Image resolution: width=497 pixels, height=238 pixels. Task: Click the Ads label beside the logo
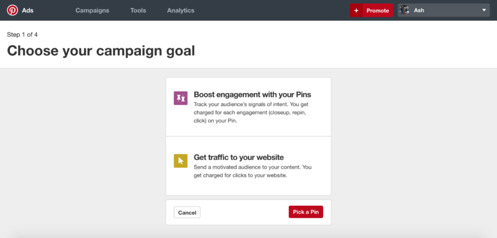27,11
